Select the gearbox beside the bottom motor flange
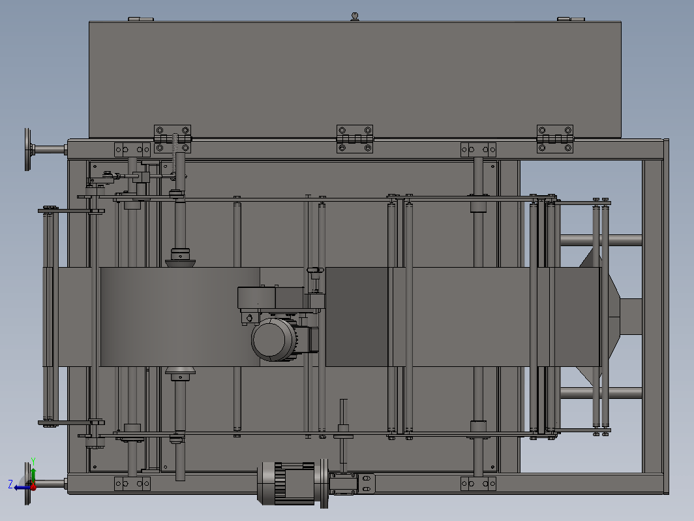Viewport: 694px width, 521px height. (344, 483)
